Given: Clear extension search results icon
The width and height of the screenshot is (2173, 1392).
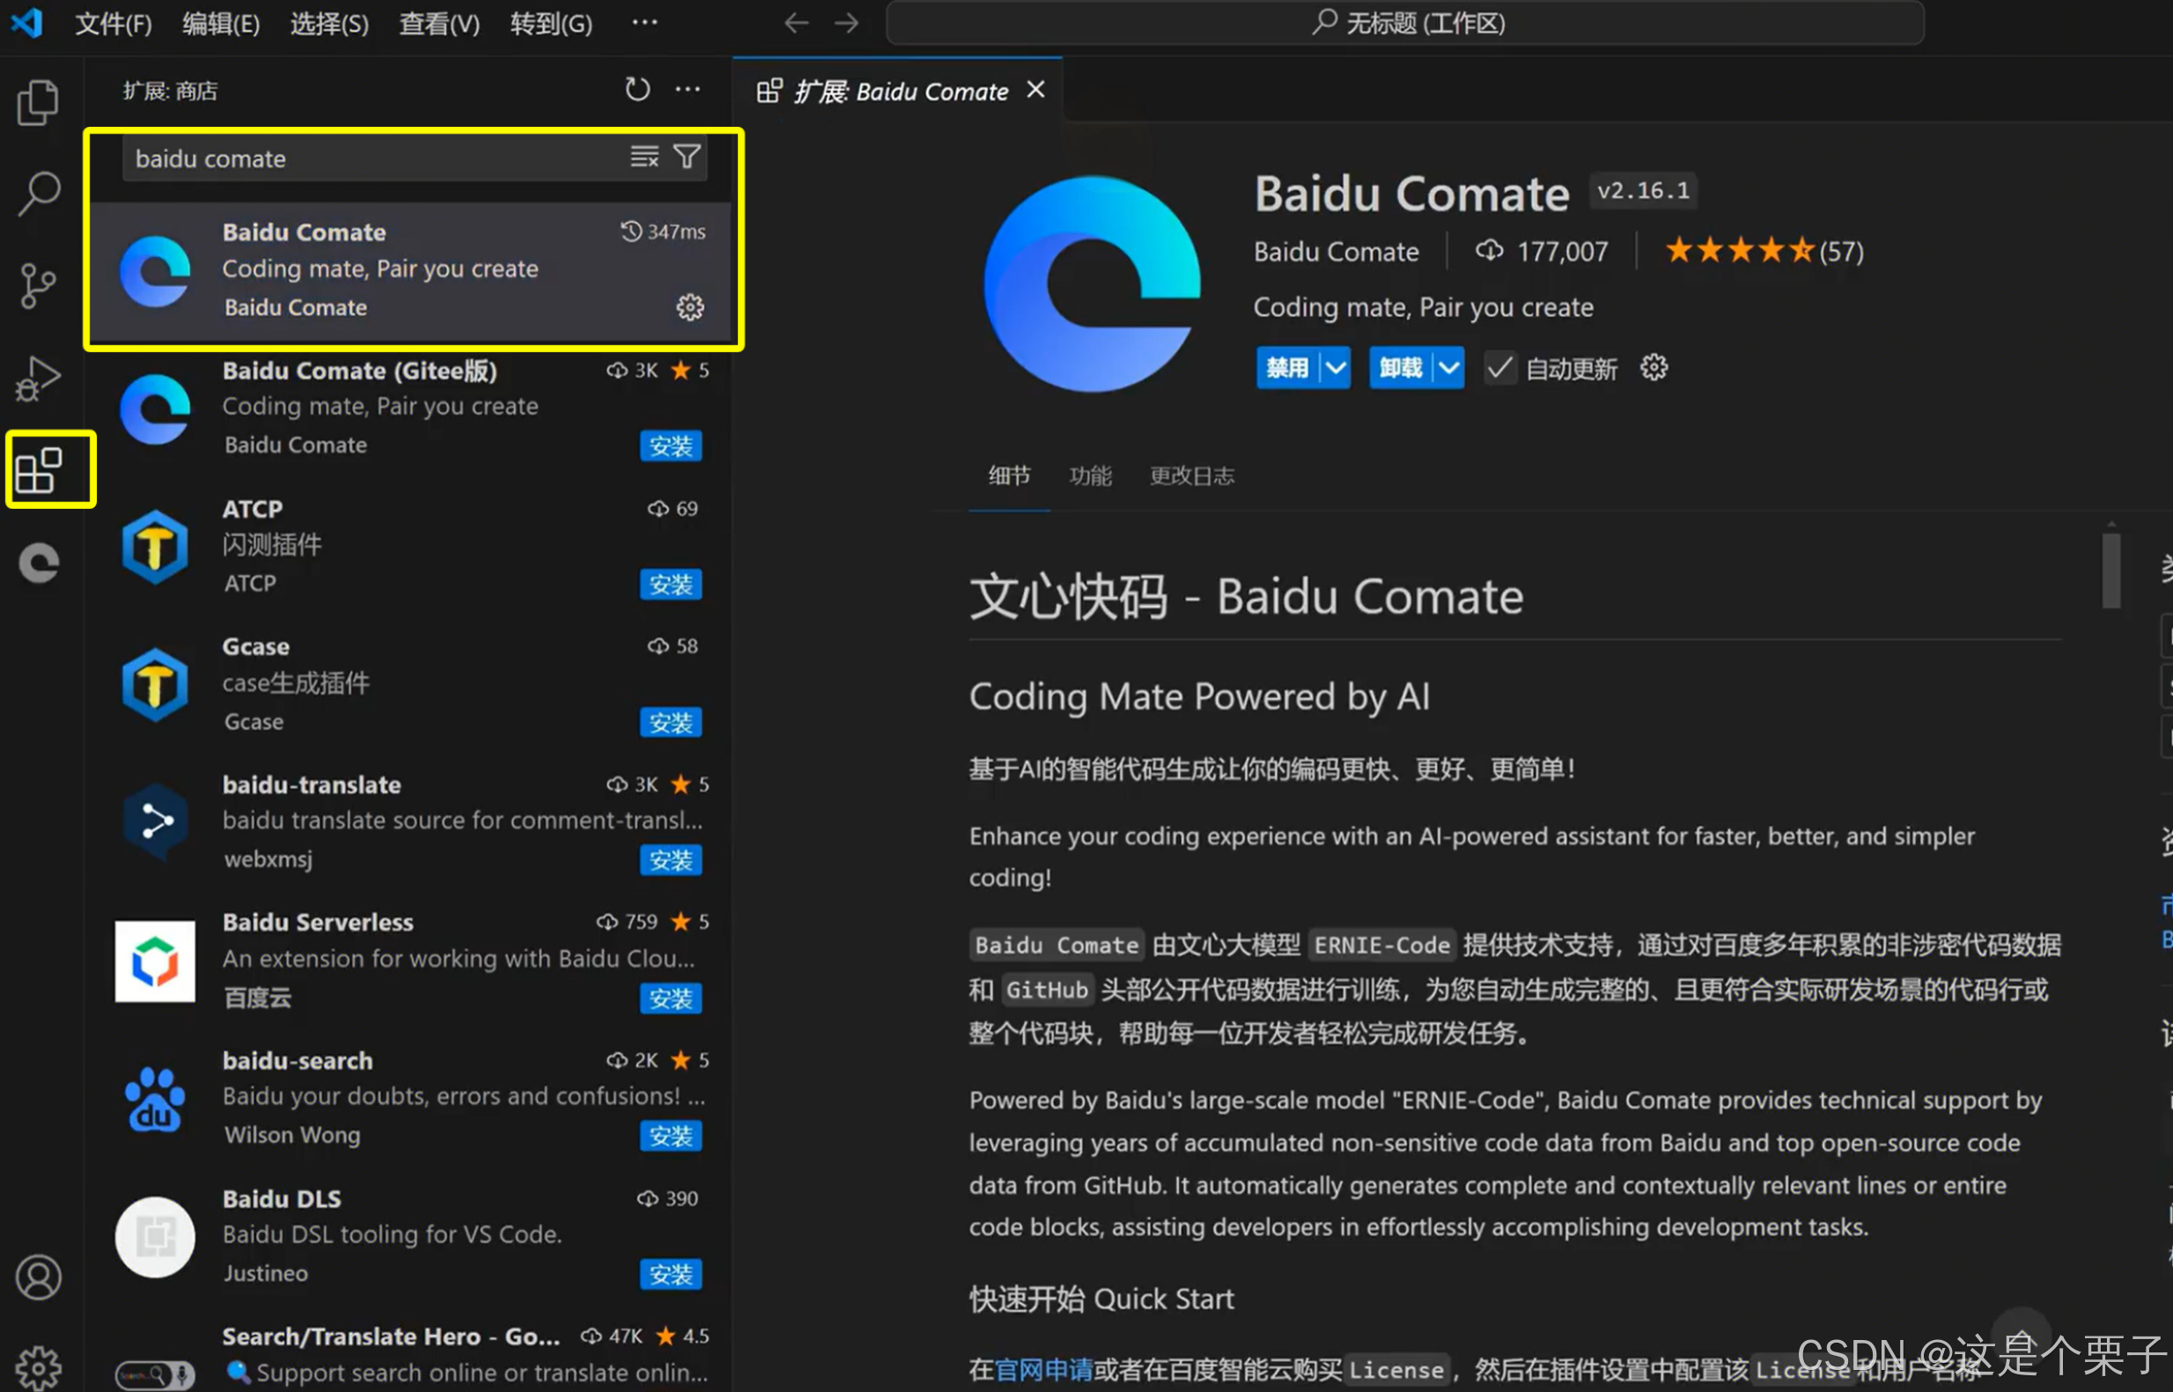Looking at the screenshot, I should (x=644, y=158).
